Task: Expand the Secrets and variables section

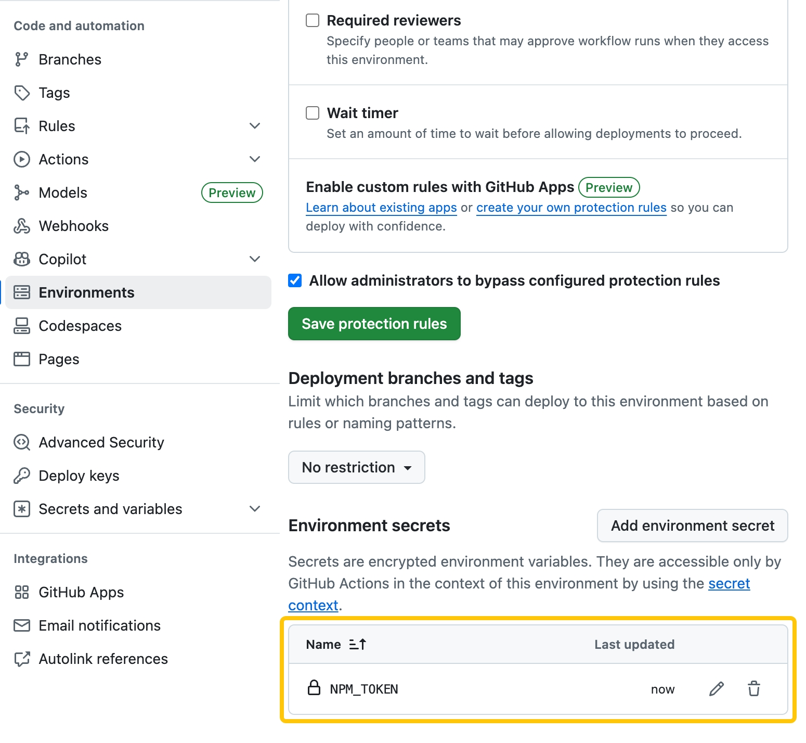Action: tap(255, 509)
